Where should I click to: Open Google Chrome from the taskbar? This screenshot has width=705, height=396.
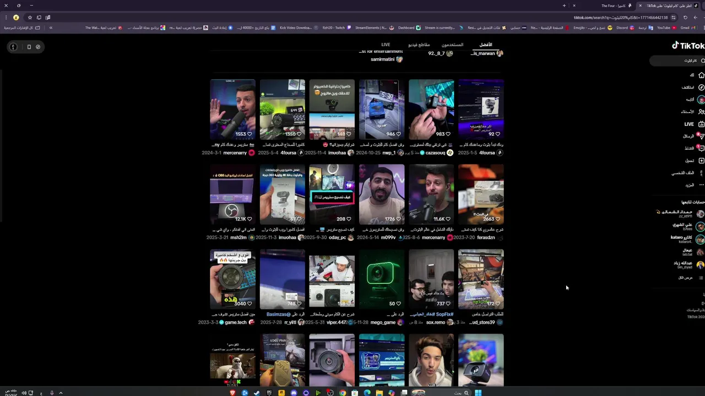coord(343,393)
